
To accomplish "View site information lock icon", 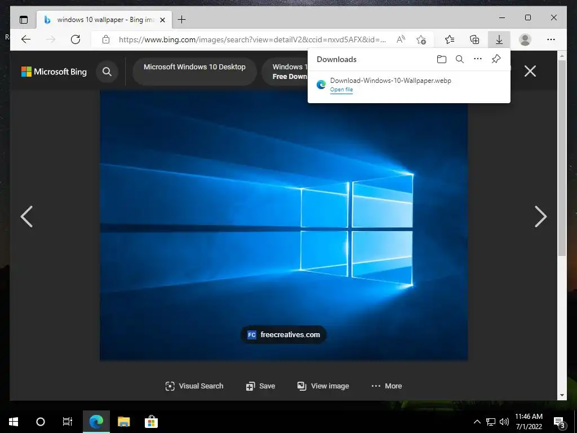I will pos(106,39).
